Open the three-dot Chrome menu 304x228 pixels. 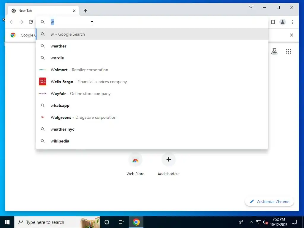click(292, 22)
